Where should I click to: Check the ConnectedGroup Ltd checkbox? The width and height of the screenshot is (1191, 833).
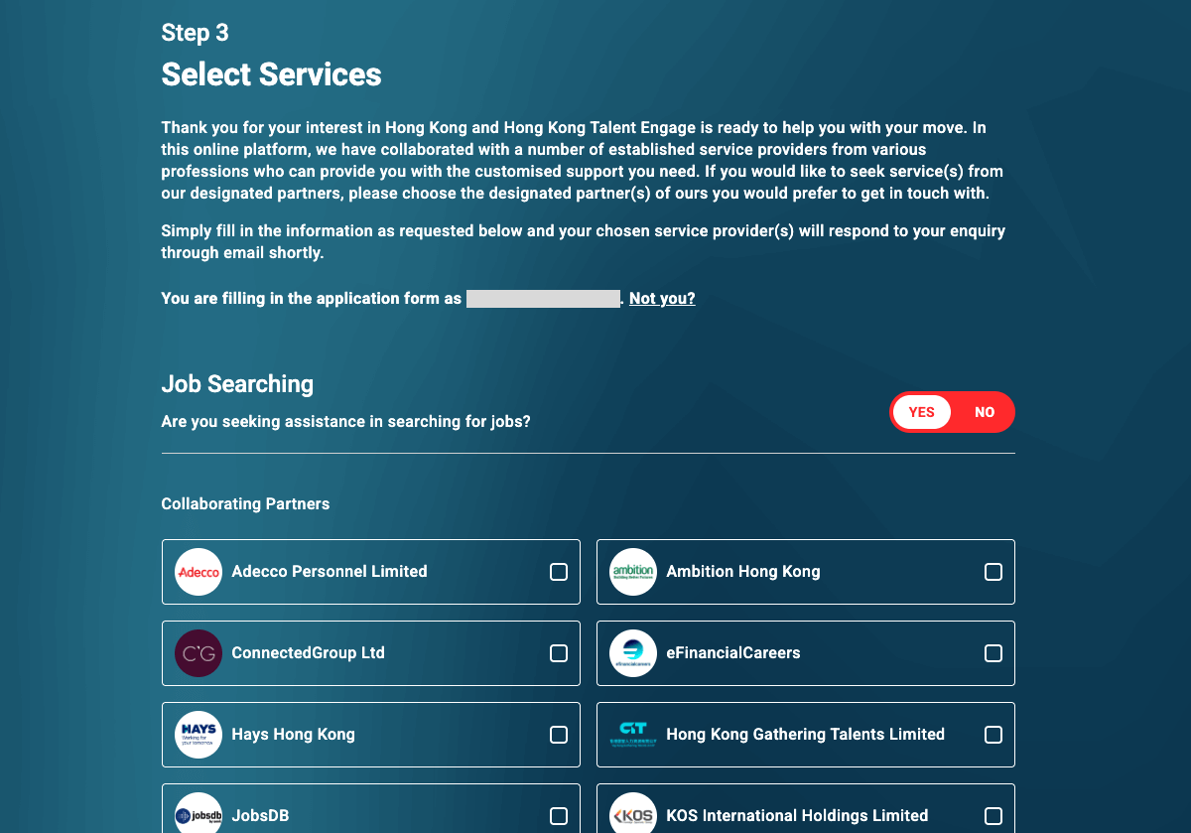click(559, 653)
